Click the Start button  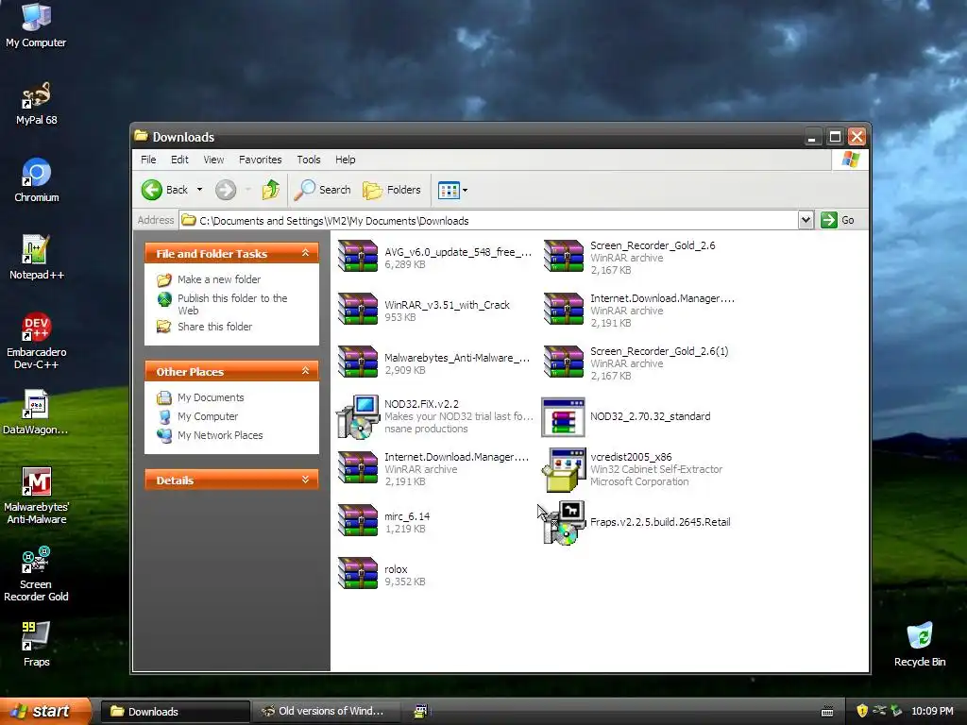click(x=45, y=711)
